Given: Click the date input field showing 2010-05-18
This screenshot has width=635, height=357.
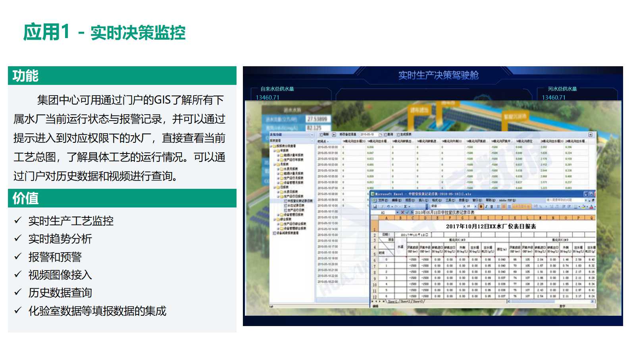Looking at the screenshot, I should (368, 135).
